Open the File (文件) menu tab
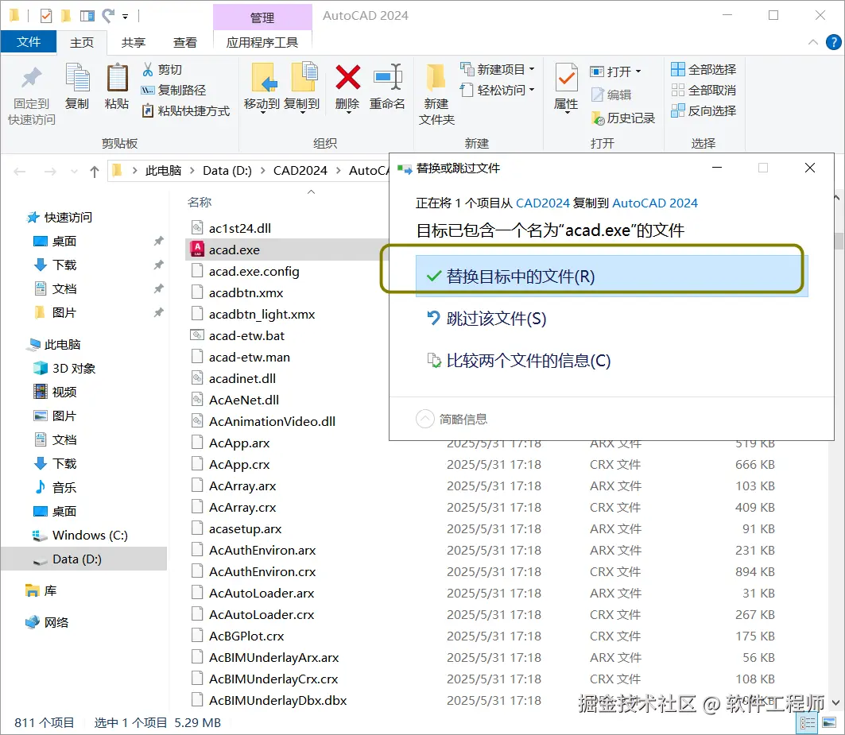This screenshot has height=735, width=845. point(29,42)
